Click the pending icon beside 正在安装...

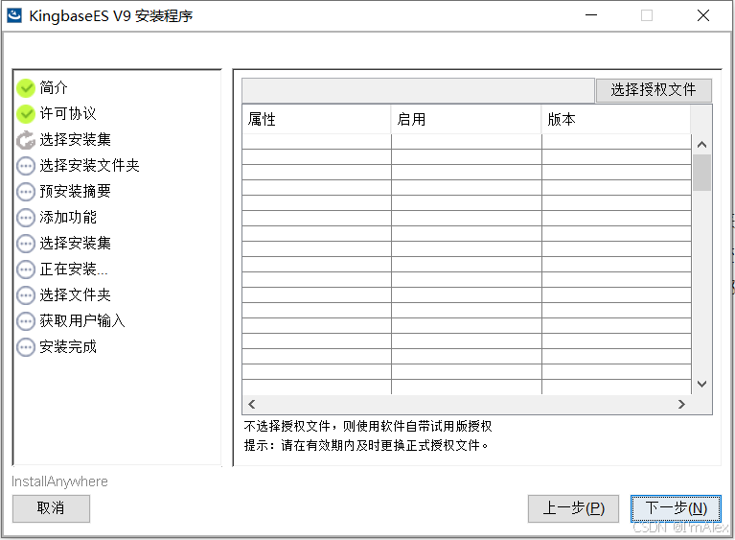tap(26, 270)
